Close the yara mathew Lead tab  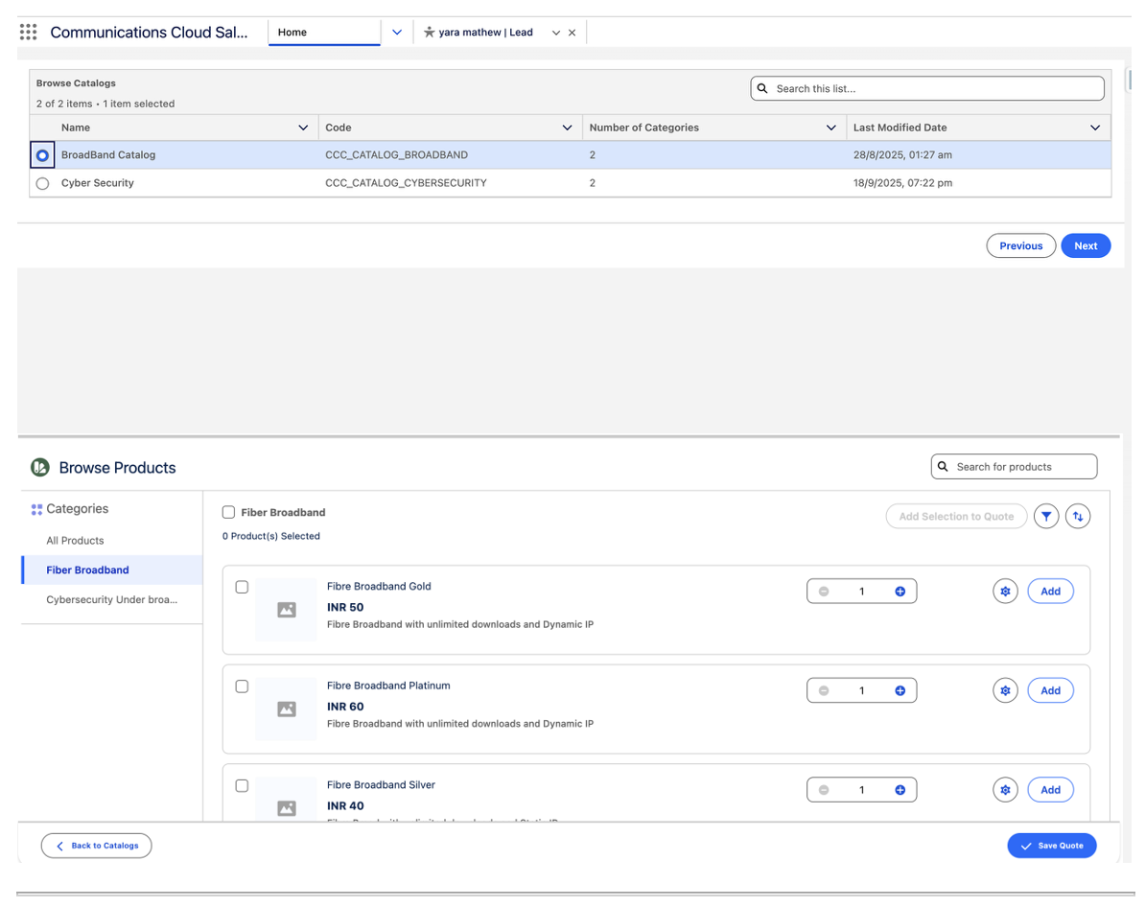(572, 33)
